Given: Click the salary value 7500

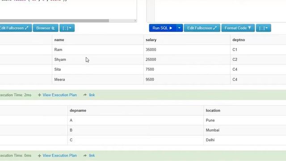Looking at the screenshot, I should click(150, 69).
